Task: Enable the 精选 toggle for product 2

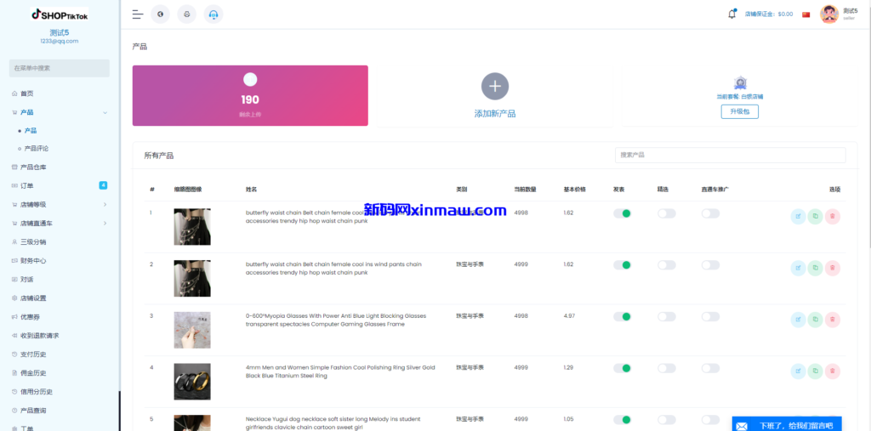Action: [x=667, y=265]
